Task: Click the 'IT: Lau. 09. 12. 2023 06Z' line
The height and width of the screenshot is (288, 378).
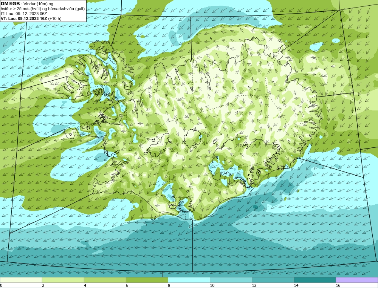Action: pyautogui.click(x=24, y=14)
